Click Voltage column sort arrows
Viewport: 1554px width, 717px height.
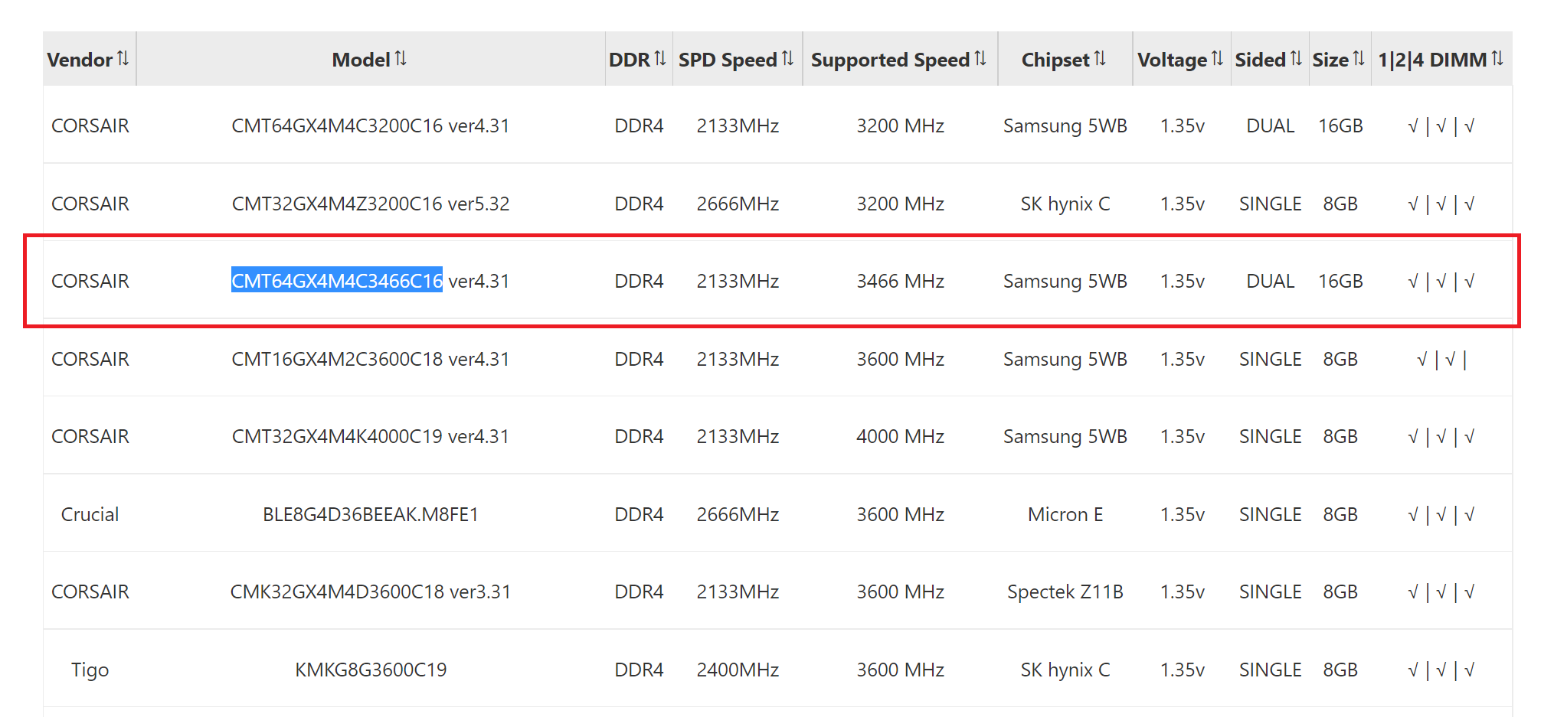[1217, 58]
